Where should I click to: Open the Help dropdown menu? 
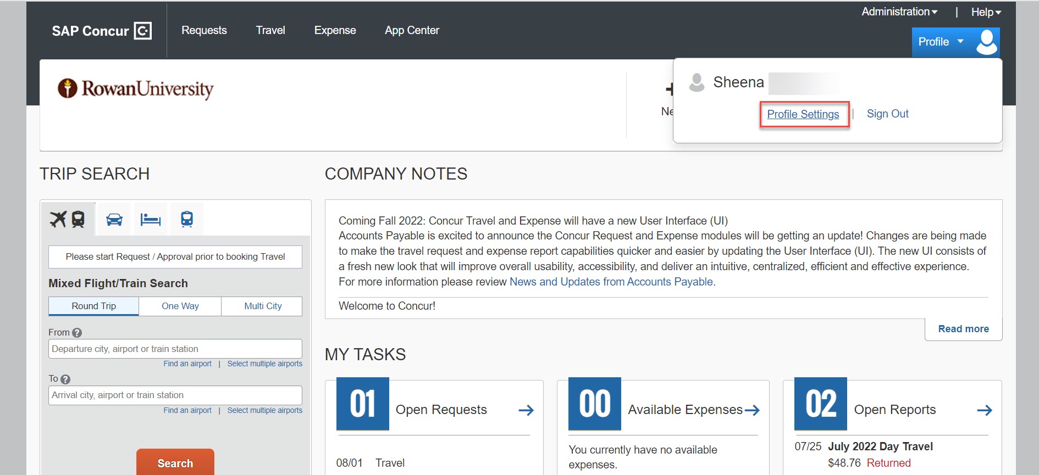986,12
